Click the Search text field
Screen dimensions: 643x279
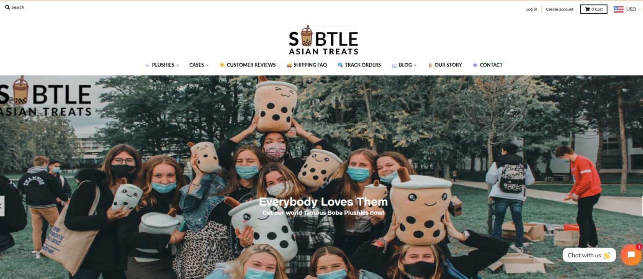pyautogui.click(x=18, y=7)
